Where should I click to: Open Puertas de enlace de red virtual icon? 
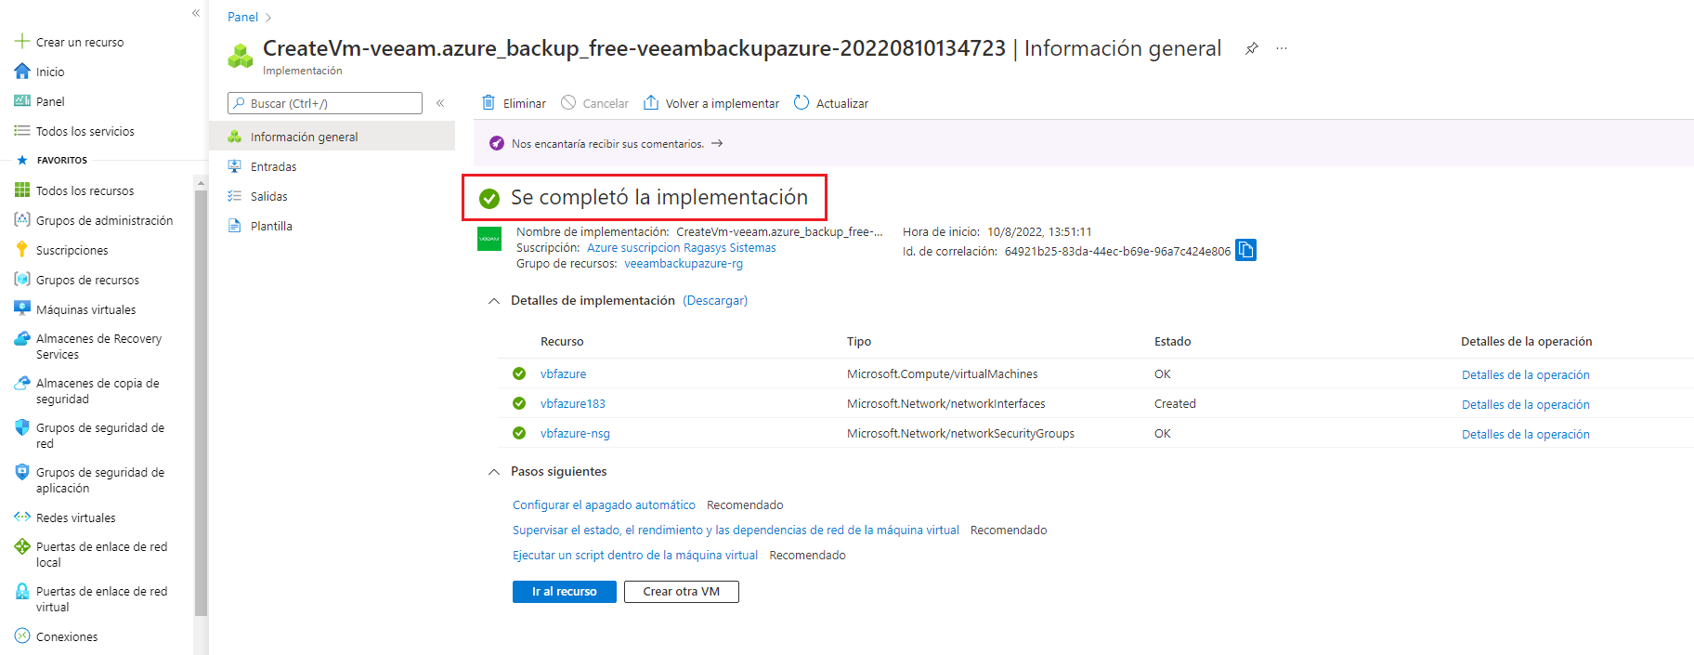pyautogui.click(x=22, y=591)
